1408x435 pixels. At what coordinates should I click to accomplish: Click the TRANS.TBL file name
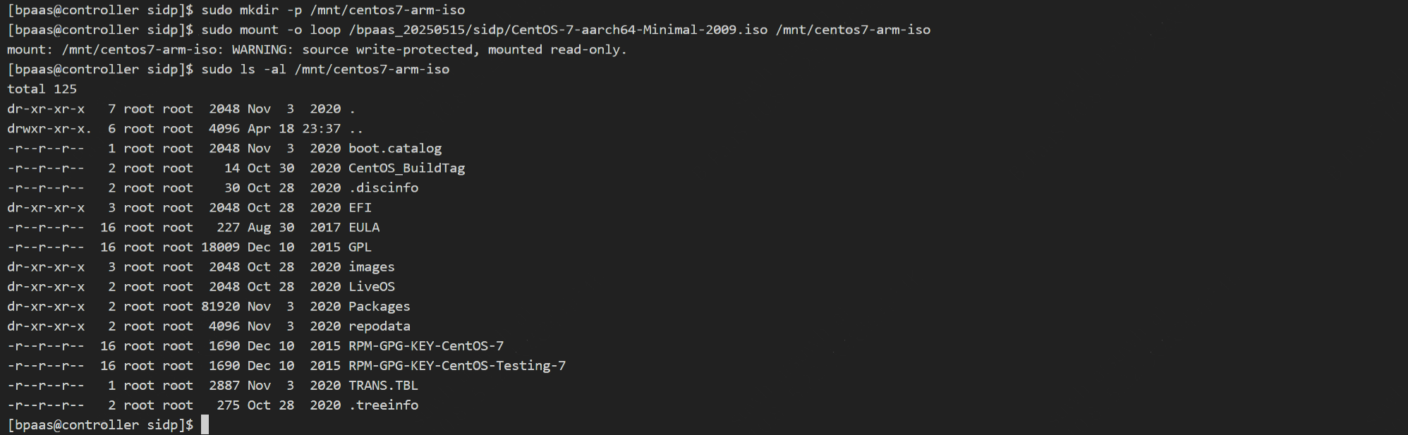(x=383, y=385)
